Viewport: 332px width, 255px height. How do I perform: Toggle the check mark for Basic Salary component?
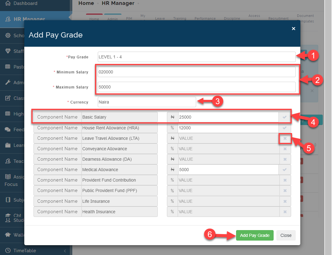pyautogui.click(x=285, y=117)
